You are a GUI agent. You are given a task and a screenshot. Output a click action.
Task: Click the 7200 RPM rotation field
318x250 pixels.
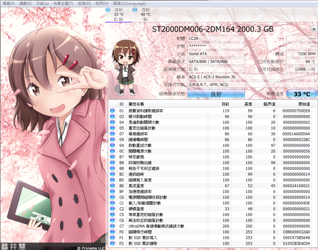(302, 54)
